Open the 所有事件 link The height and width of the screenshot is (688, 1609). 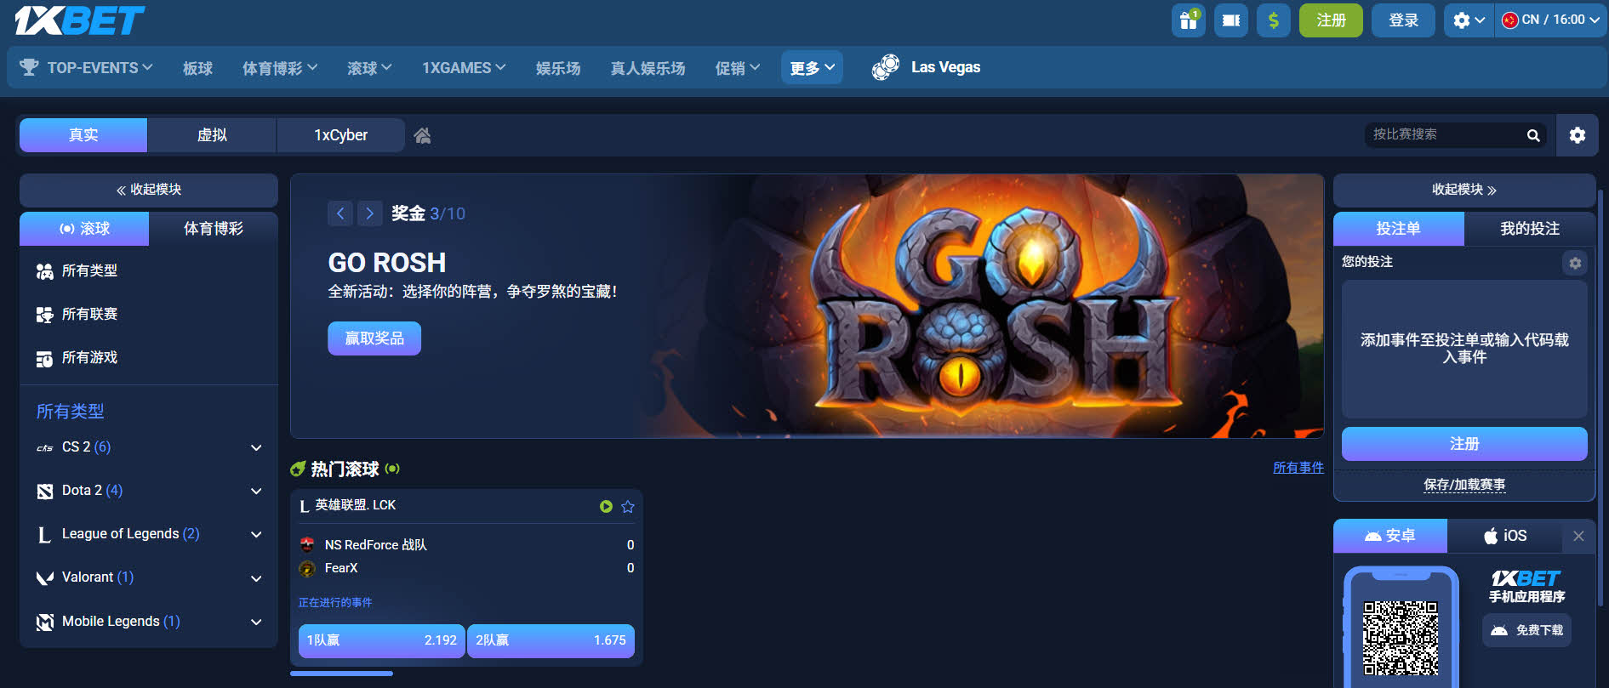(x=1298, y=468)
